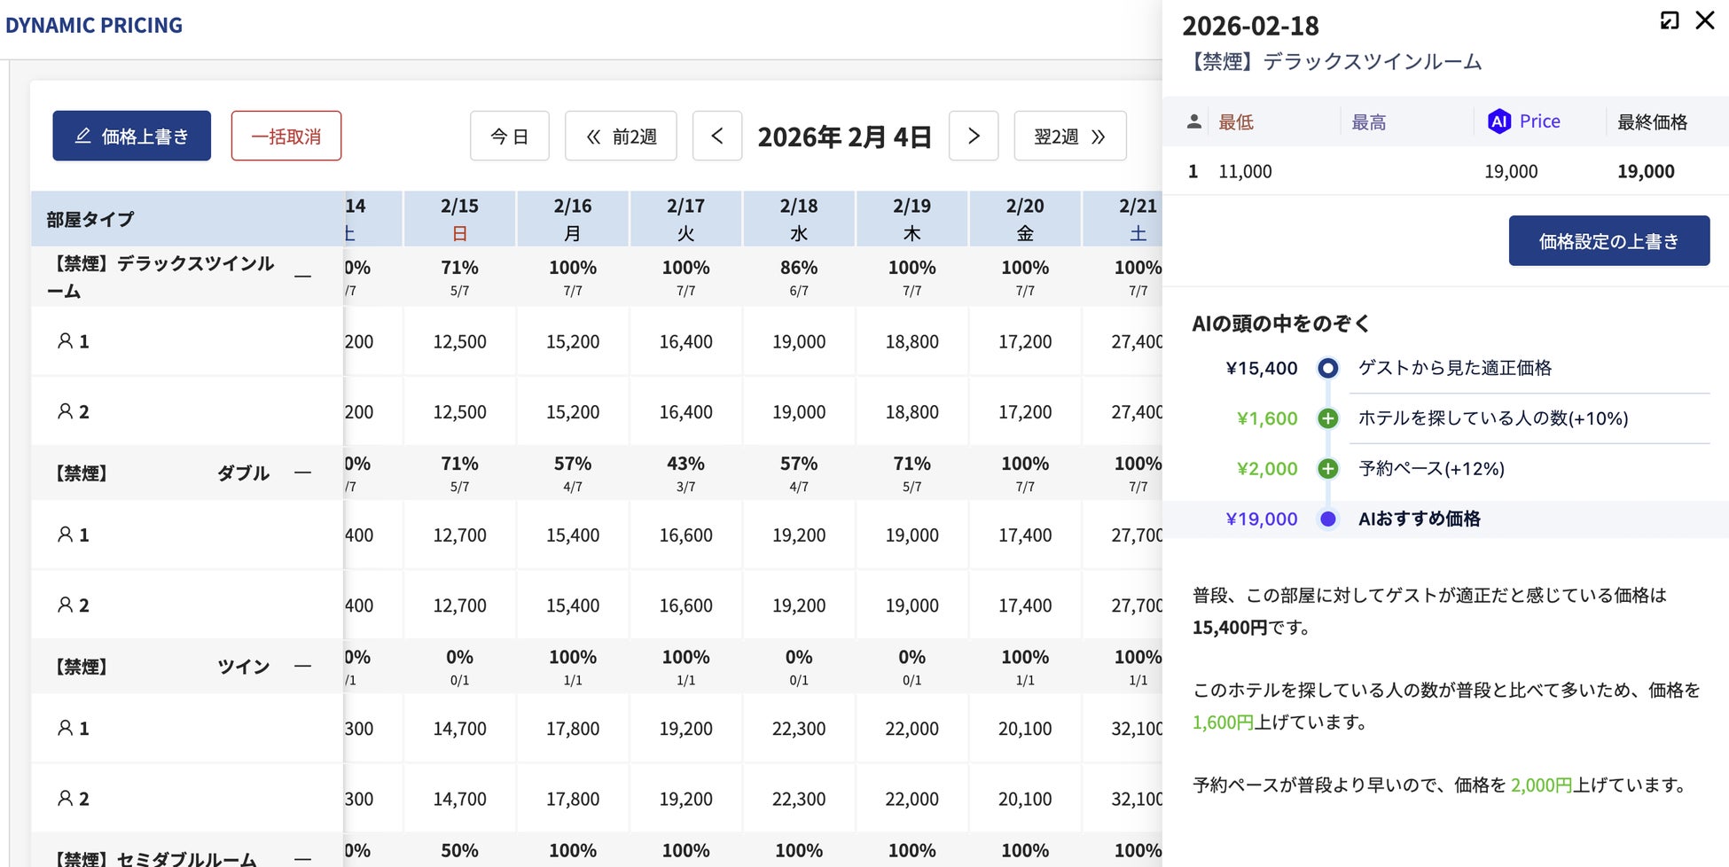This screenshot has height=867, width=1729.
Task: Click デラックスツイン 2-guest price on 2/18
Action: click(799, 412)
